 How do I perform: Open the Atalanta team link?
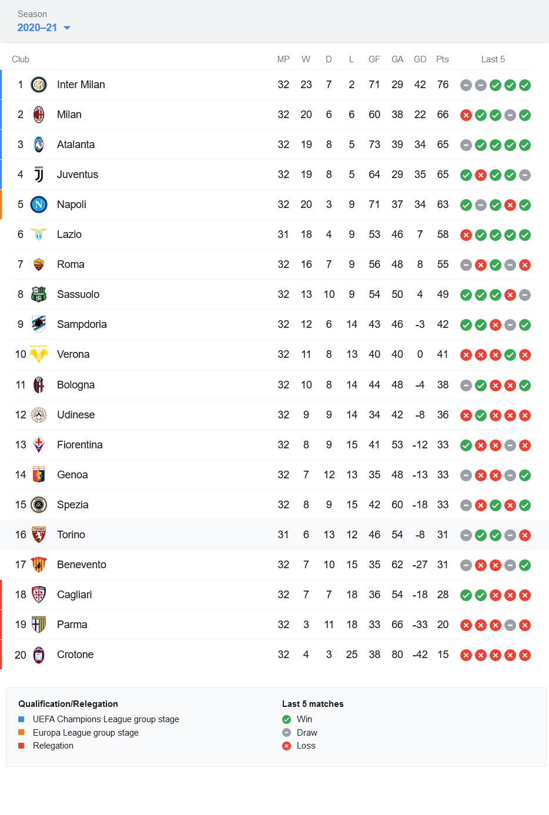click(x=76, y=145)
